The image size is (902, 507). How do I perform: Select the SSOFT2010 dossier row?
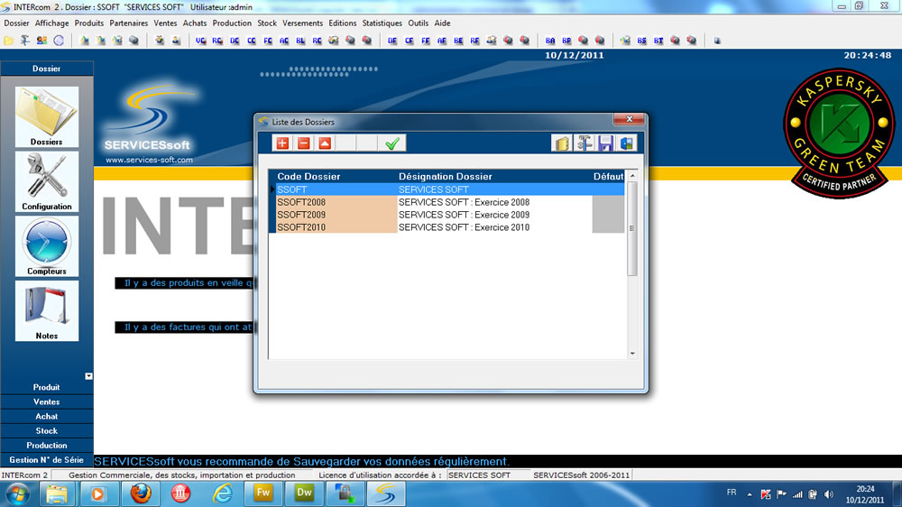447,227
